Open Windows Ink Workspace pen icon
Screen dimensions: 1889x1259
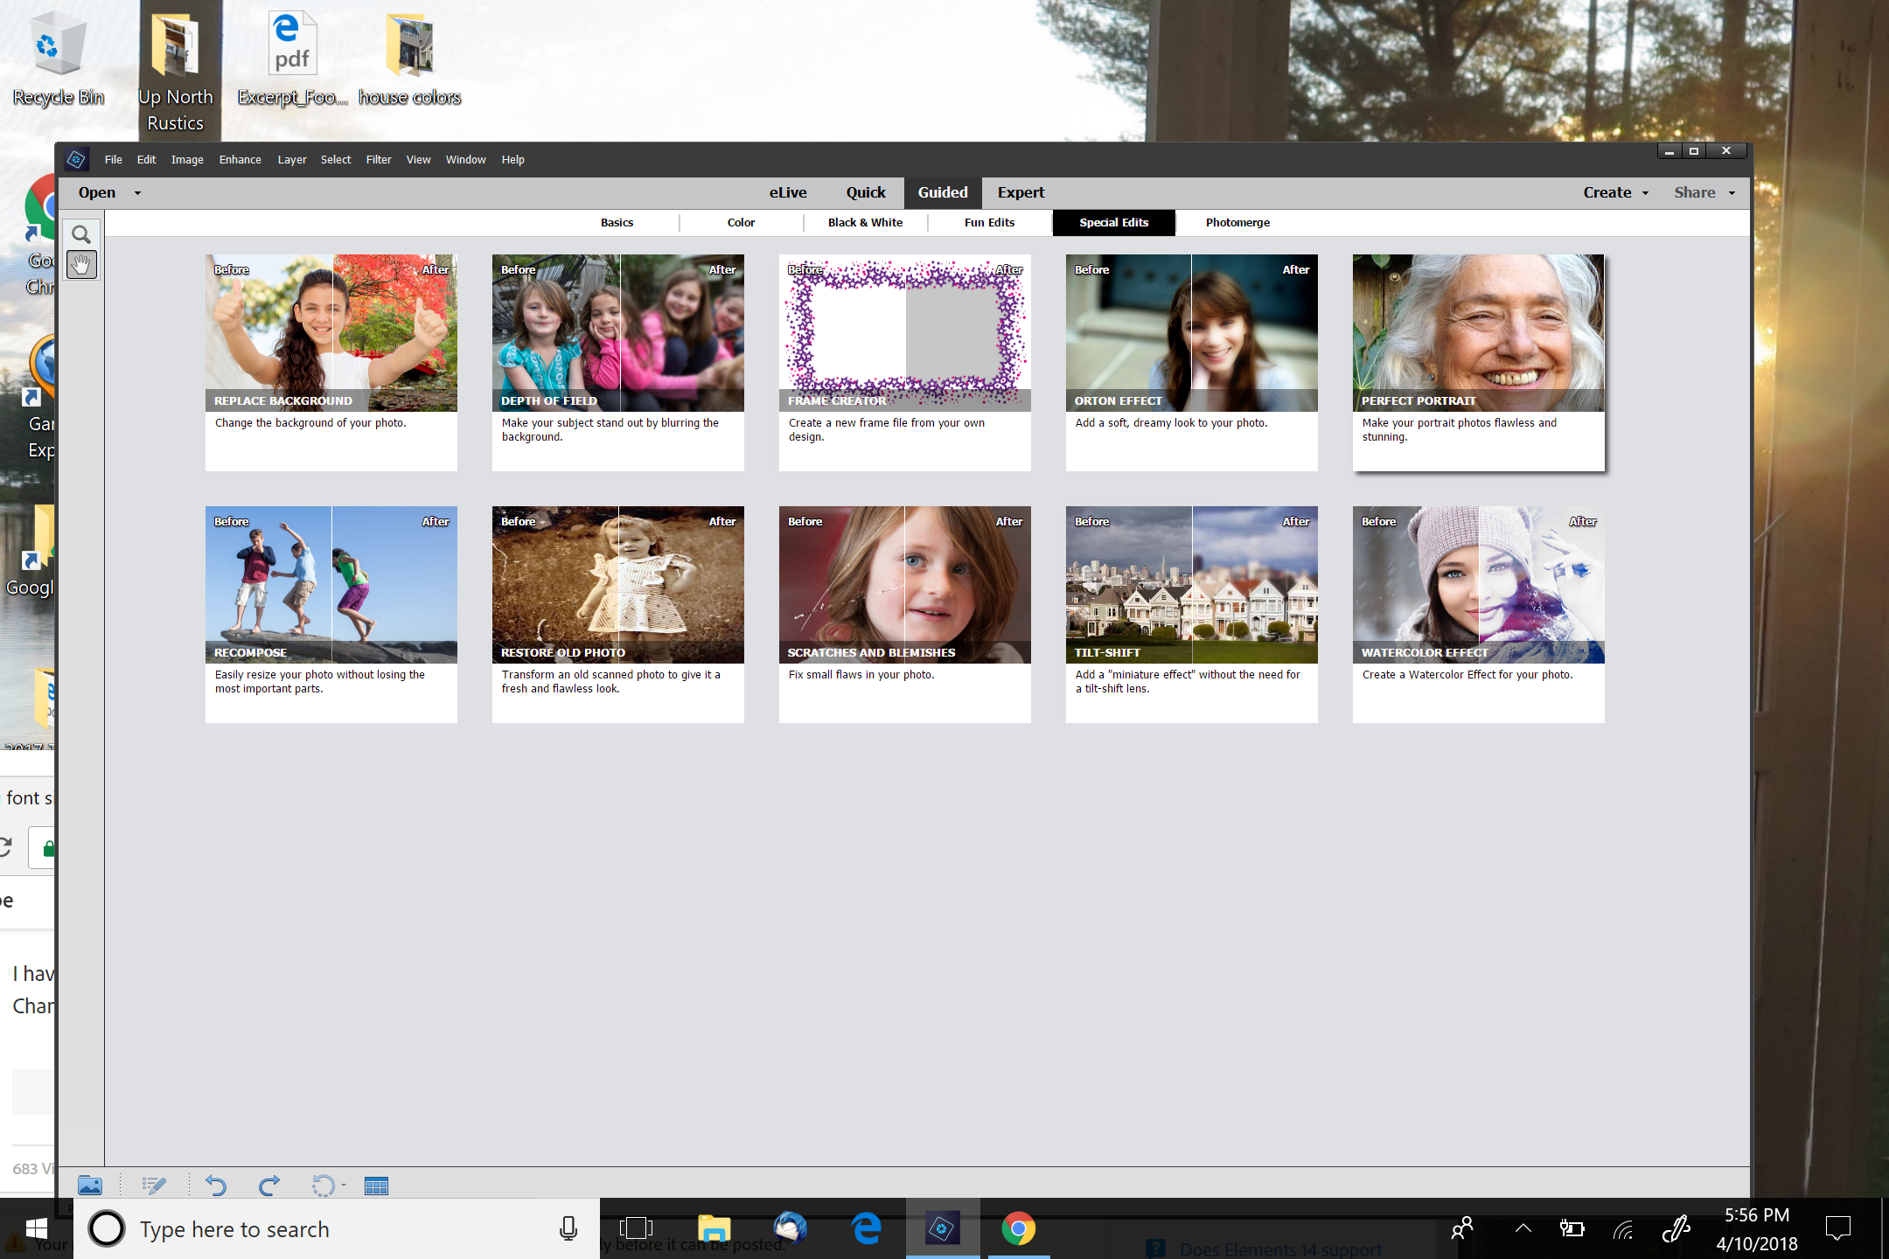(x=1676, y=1228)
